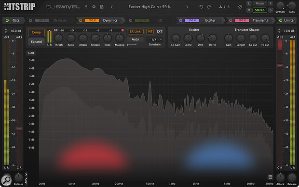Switch to Mono mode
The width and height of the screenshot is (299, 187).
pos(259,3)
